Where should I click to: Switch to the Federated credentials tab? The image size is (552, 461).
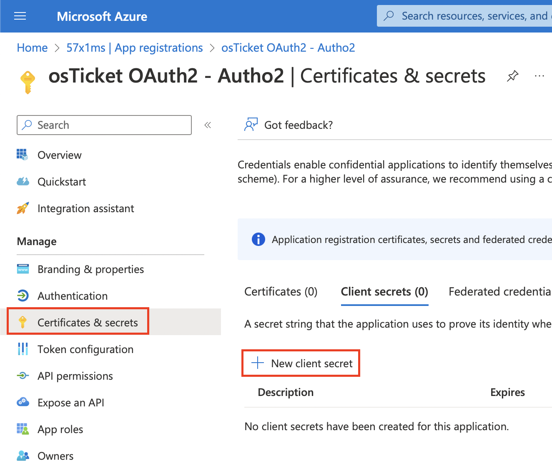500,291
